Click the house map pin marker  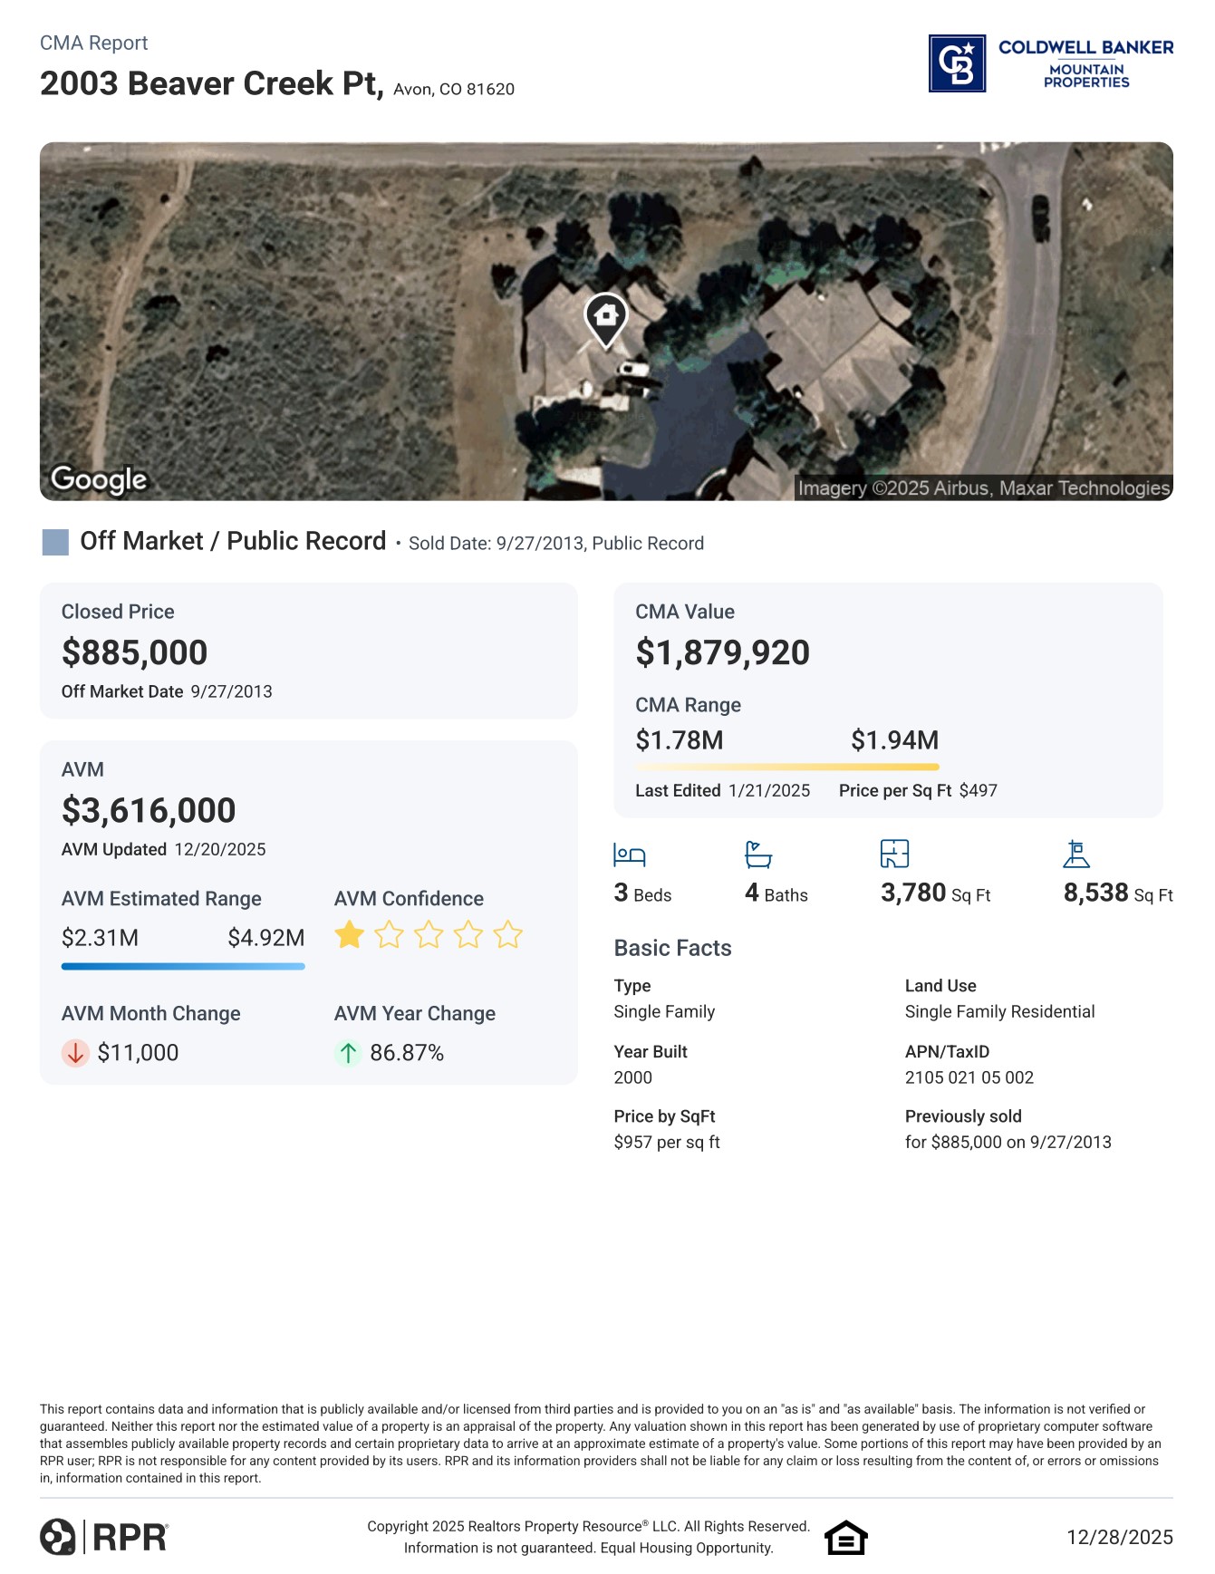click(606, 318)
